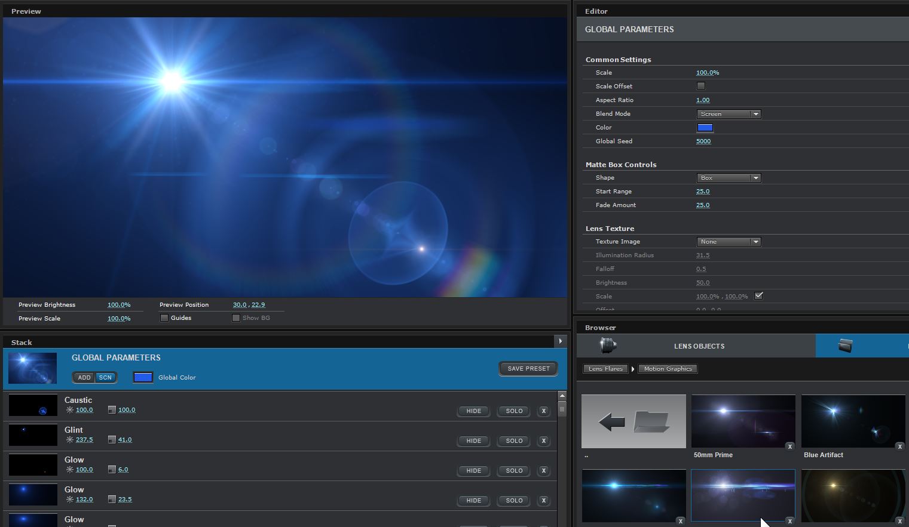The width and height of the screenshot is (909, 527).
Task: Edit Preview Scale value 100.0%
Action: (x=119, y=319)
